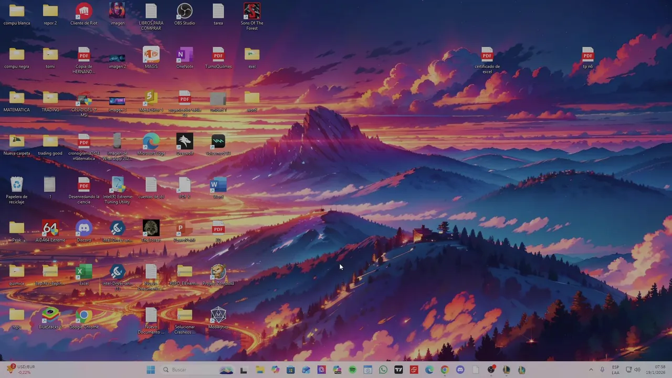This screenshot has height=378, width=672.
Task: Open CPUID CPU-Z MSI shortcut
Action: click(x=84, y=104)
